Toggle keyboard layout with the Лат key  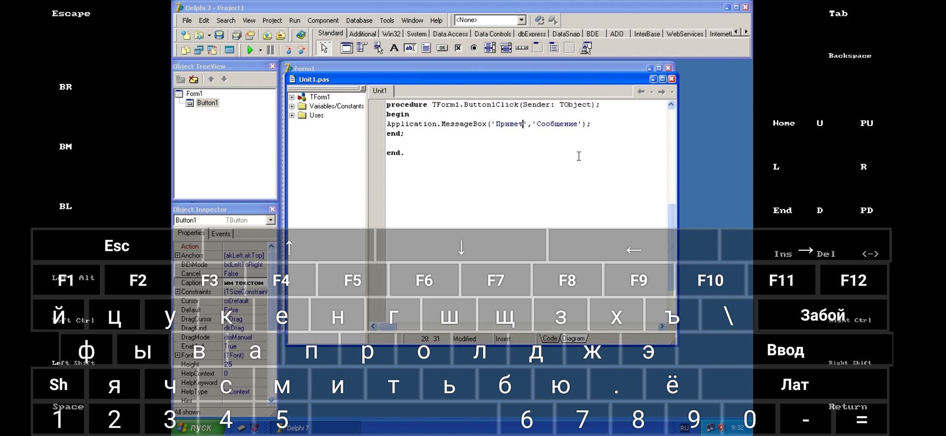point(794,384)
